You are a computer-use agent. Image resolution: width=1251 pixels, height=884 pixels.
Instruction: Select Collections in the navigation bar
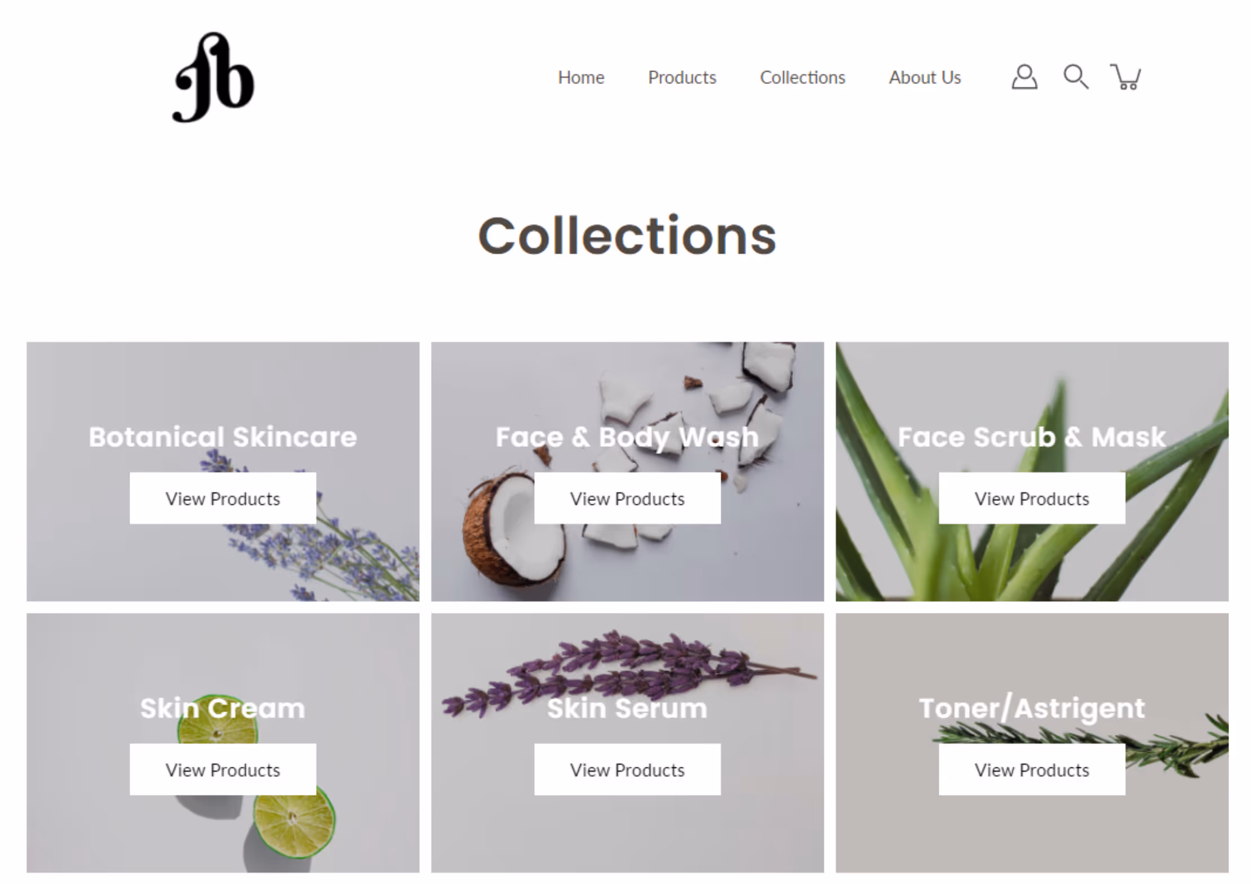802,77
